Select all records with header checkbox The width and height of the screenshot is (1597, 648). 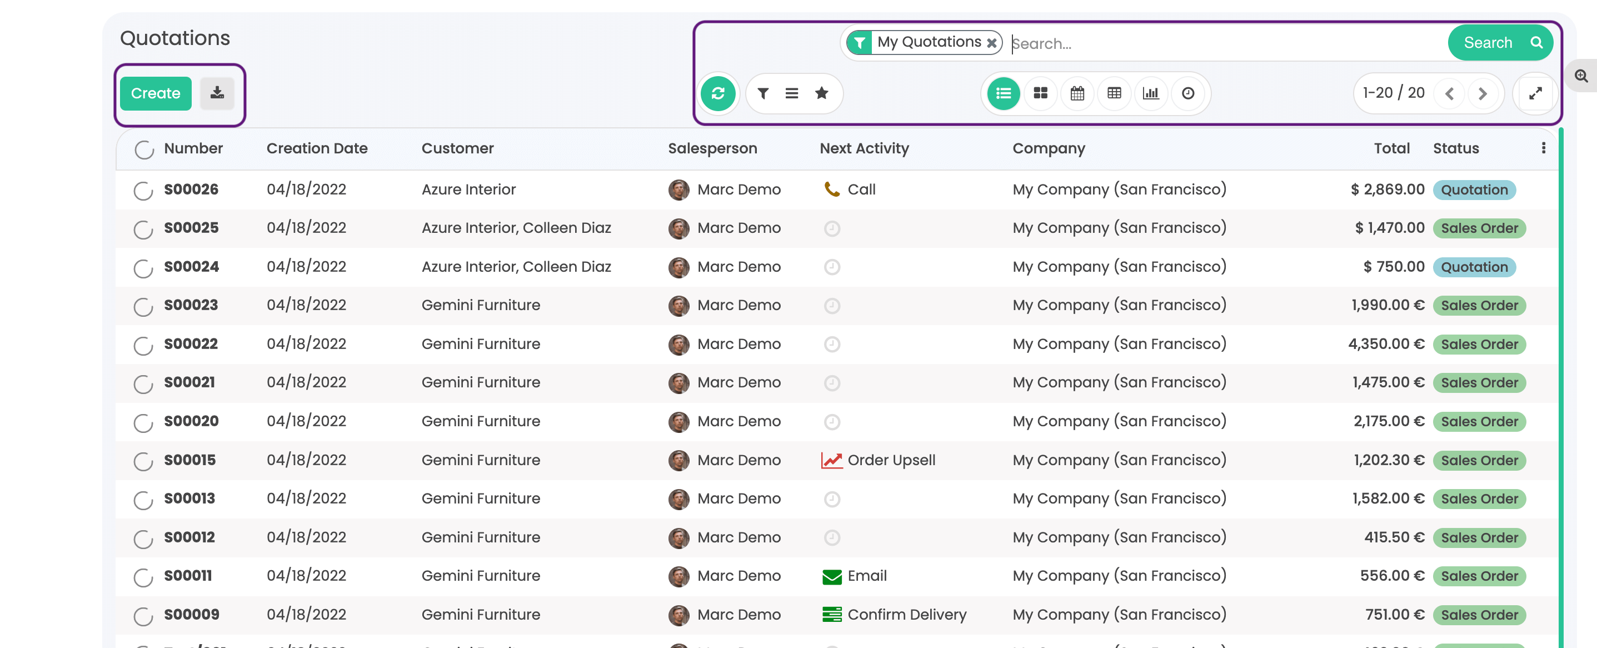click(x=144, y=149)
